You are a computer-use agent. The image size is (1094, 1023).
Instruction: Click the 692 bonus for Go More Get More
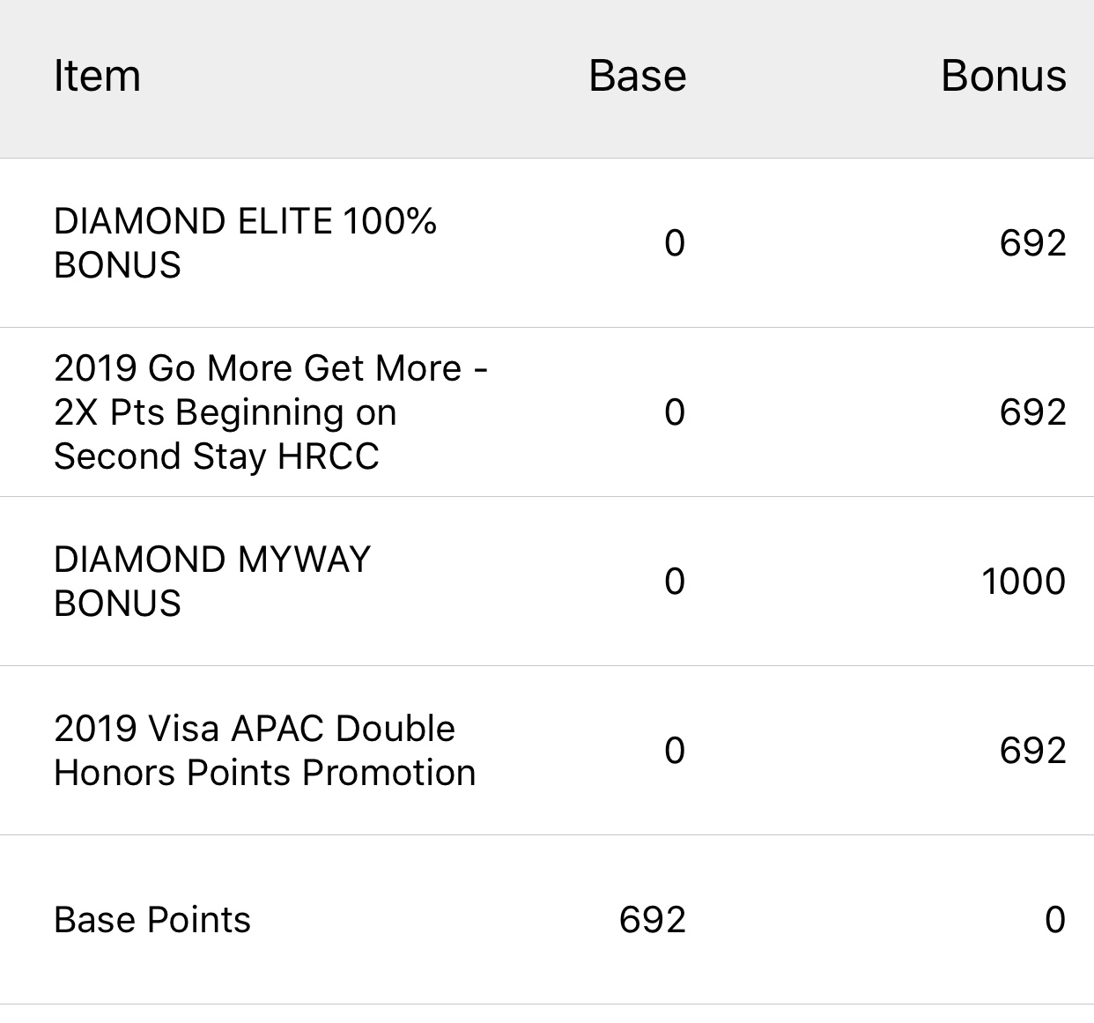[x=1032, y=412]
